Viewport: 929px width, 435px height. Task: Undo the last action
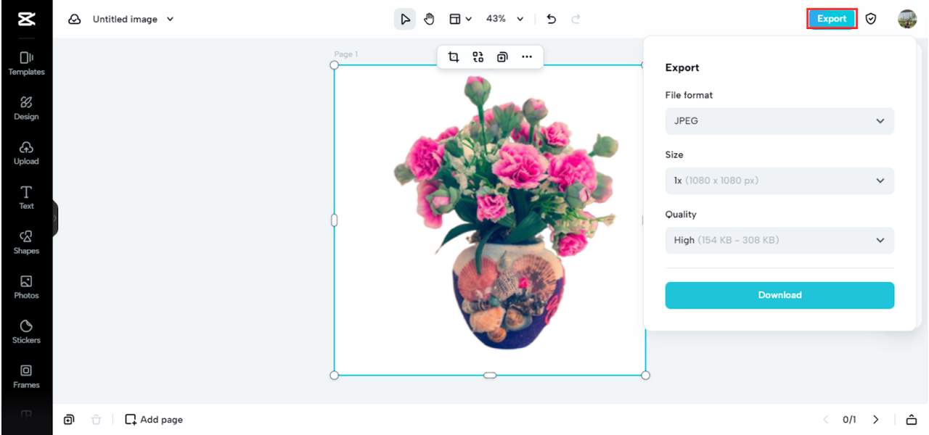(x=552, y=20)
